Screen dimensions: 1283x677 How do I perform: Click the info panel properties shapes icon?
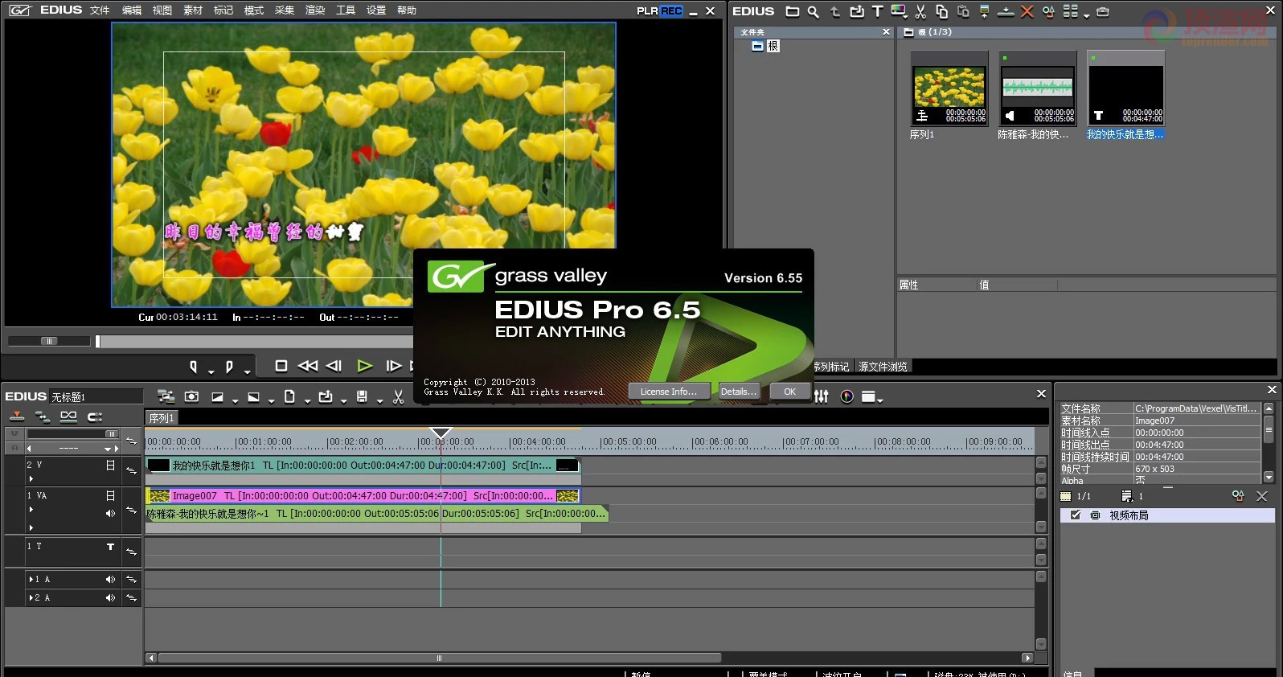point(1238,496)
